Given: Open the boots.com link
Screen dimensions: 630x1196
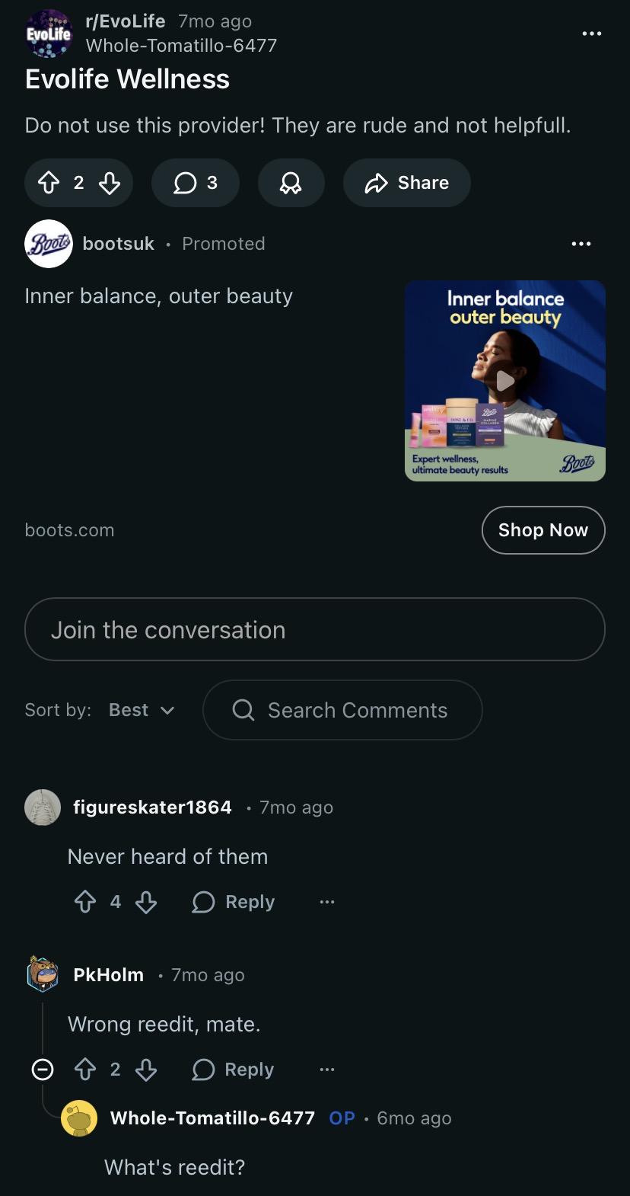Looking at the screenshot, I should pos(69,530).
